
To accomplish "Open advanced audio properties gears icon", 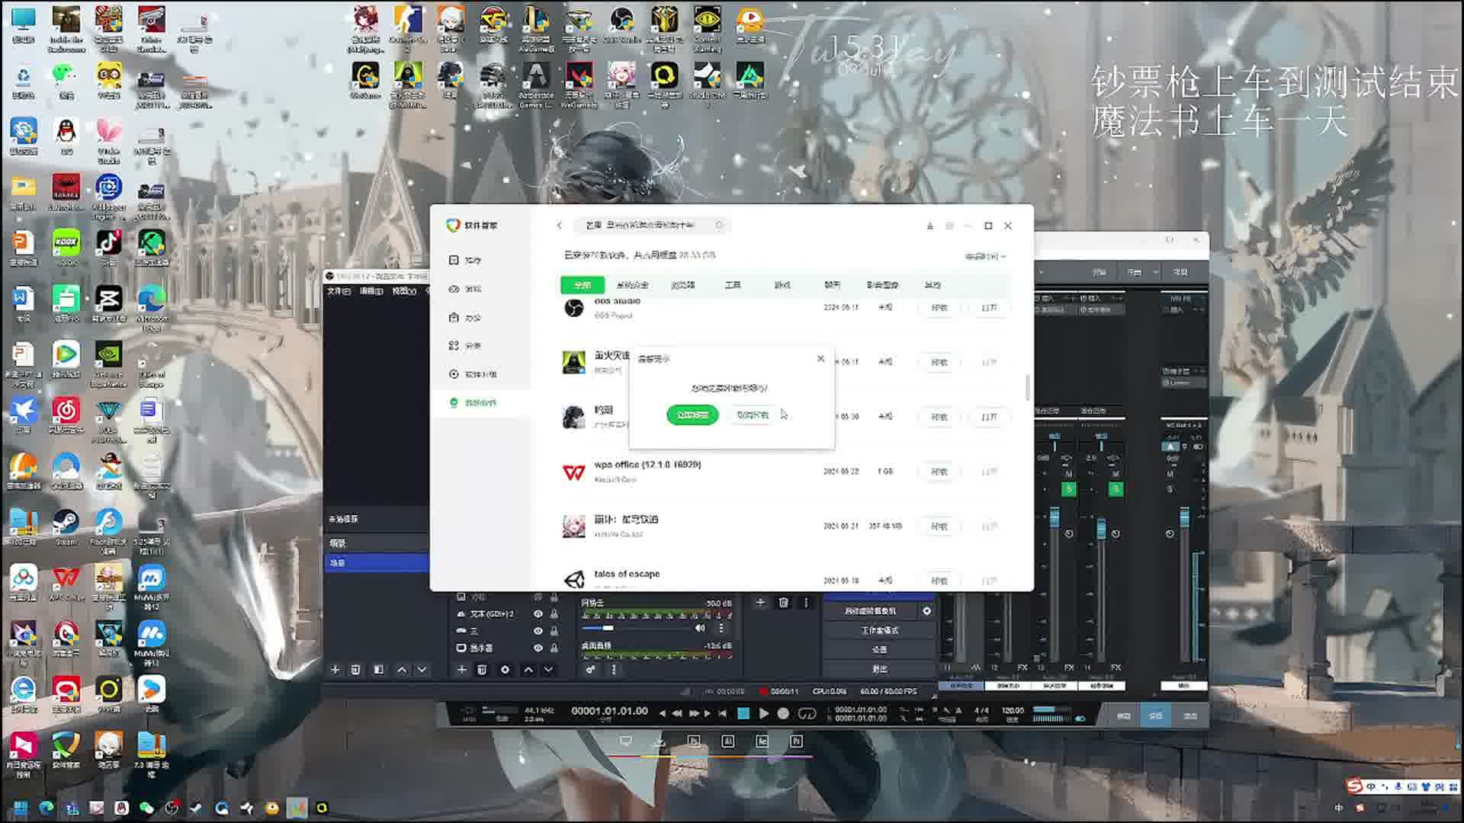I will [590, 670].
